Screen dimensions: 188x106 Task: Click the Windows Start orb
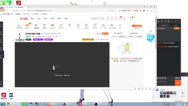[x=2, y=104]
